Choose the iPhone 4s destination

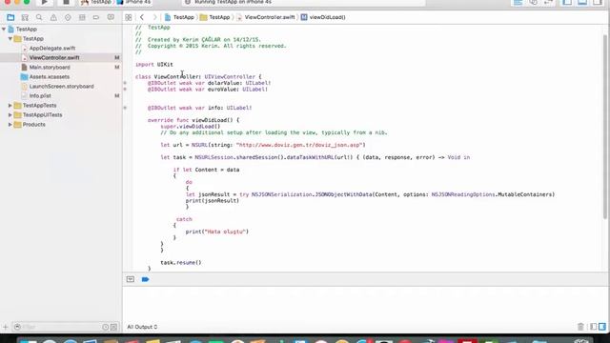(x=134, y=2)
